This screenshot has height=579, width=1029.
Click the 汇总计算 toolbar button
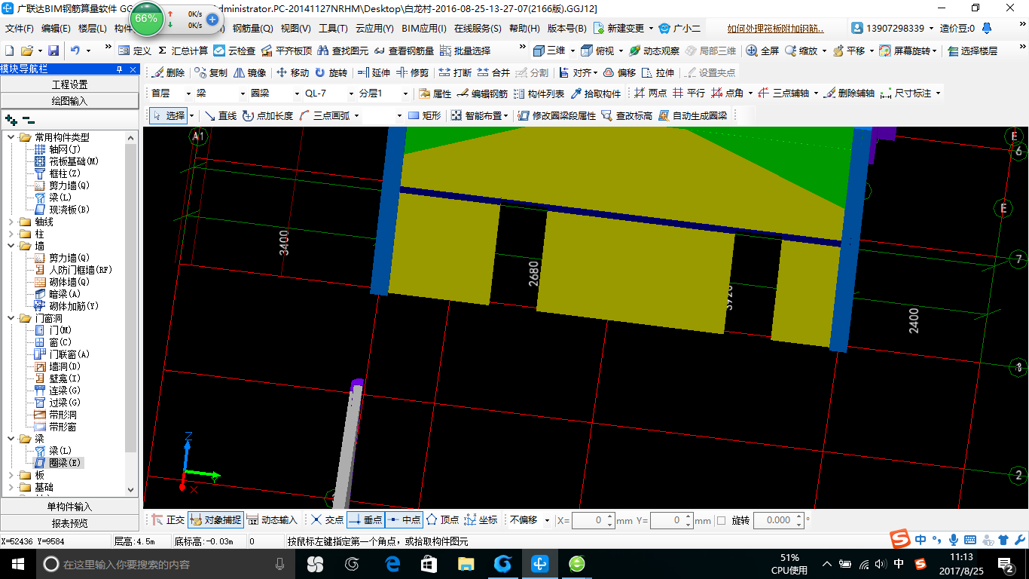183,51
